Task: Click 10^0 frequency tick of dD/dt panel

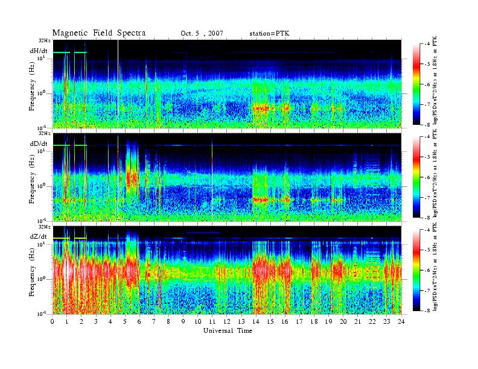Action: [x=41, y=186]
